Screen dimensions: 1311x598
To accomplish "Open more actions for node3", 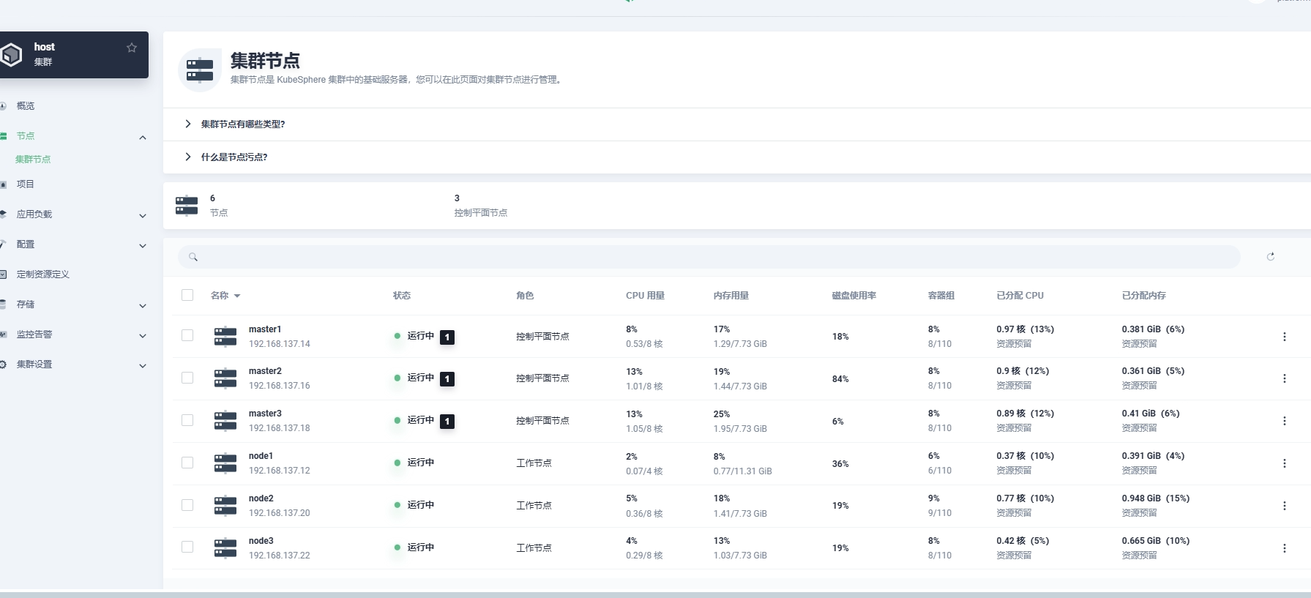I will [1284, 548].
